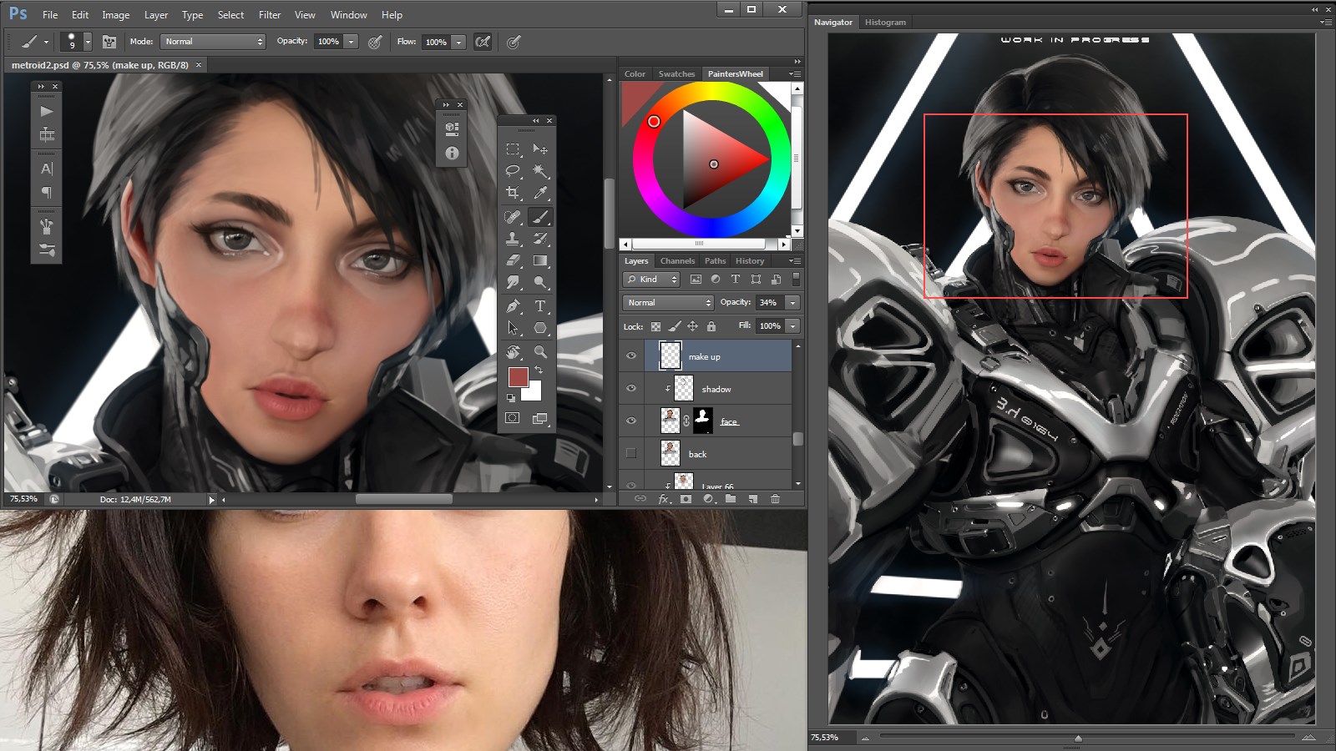This screenshot has height=751, width=1336.
Task: Toggle airbrush mode in options bar
Action: click(x=483, y=42)
